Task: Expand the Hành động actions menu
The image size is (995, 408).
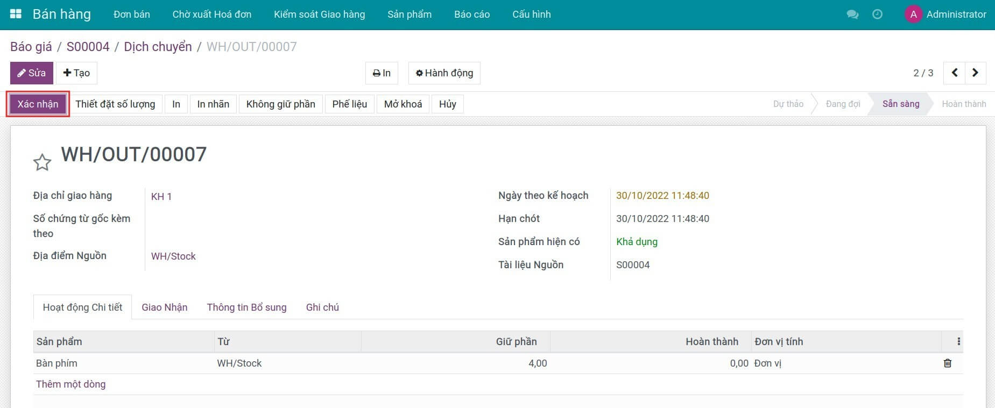Action: pos(444,73)
